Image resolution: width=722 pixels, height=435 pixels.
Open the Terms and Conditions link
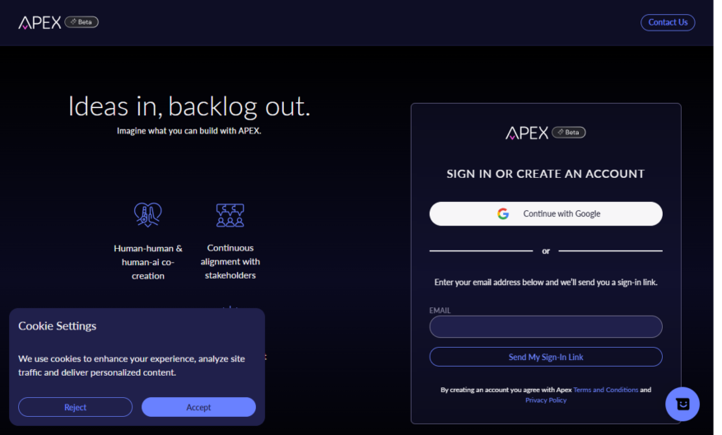pos(605,390)
